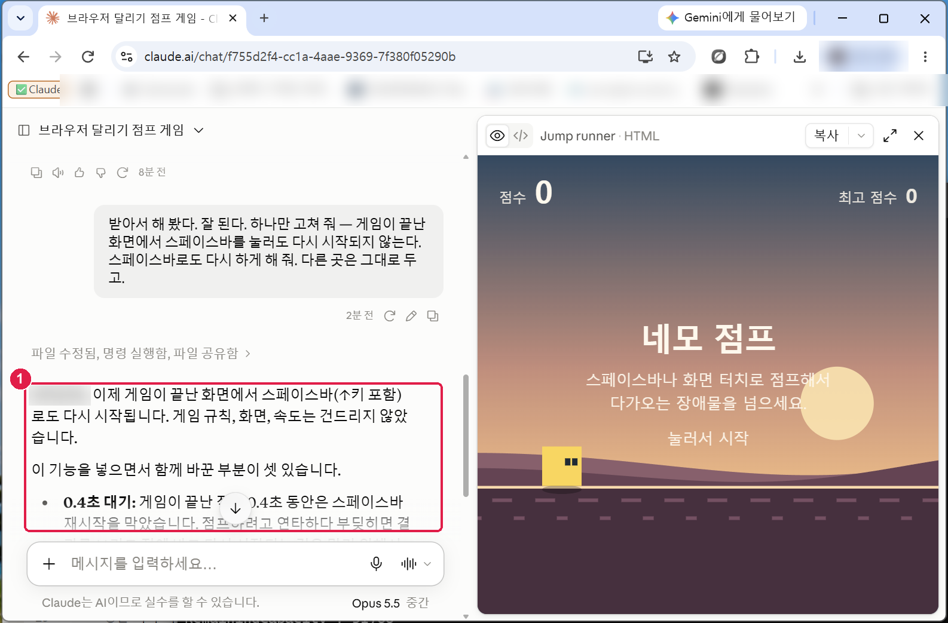The width and height of the screenshot is (948, 623).
Task: Open the Claude bookmark in the bookmarks bar
Action: point(36,90)
